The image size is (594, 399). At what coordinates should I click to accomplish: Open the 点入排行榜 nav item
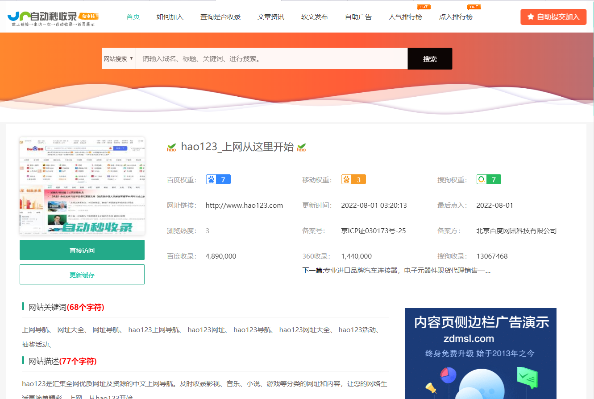[x=456, y=17]
